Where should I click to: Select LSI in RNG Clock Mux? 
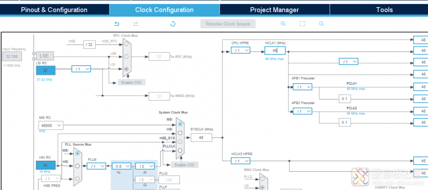pos(263,187)
